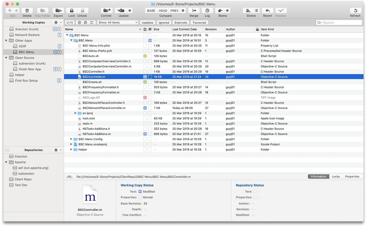Click the Refresh icon
The width and height of the screenshot is (367, 227).
[x=356, y=11]
